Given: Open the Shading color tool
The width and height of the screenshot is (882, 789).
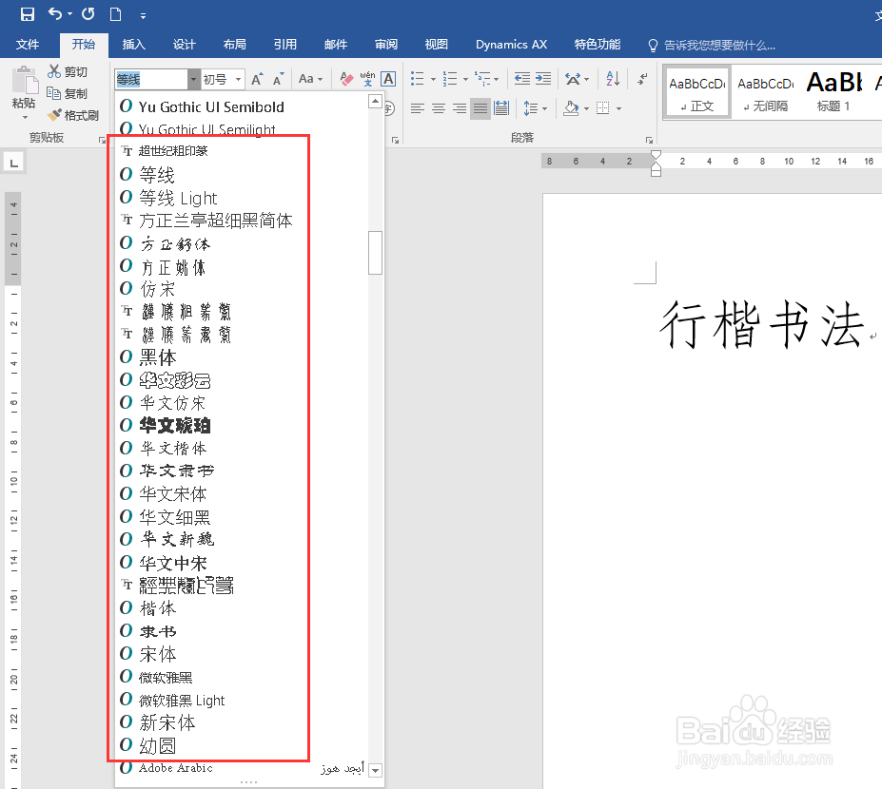Looking at the screenshot, I should point(571,108).
